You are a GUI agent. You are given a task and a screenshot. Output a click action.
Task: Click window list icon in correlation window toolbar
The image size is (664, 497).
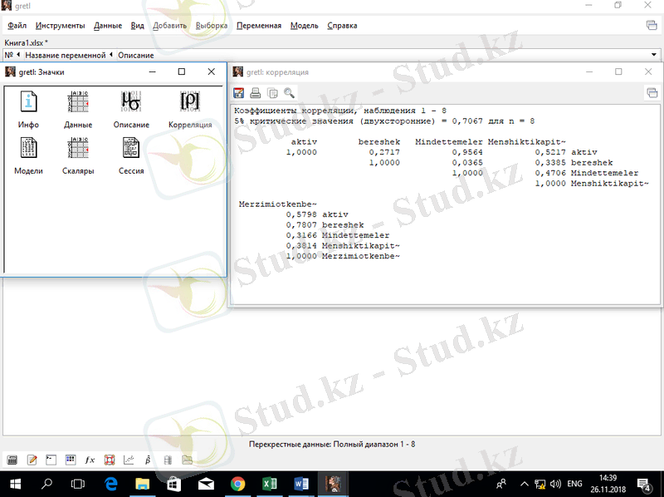[652, 92]
